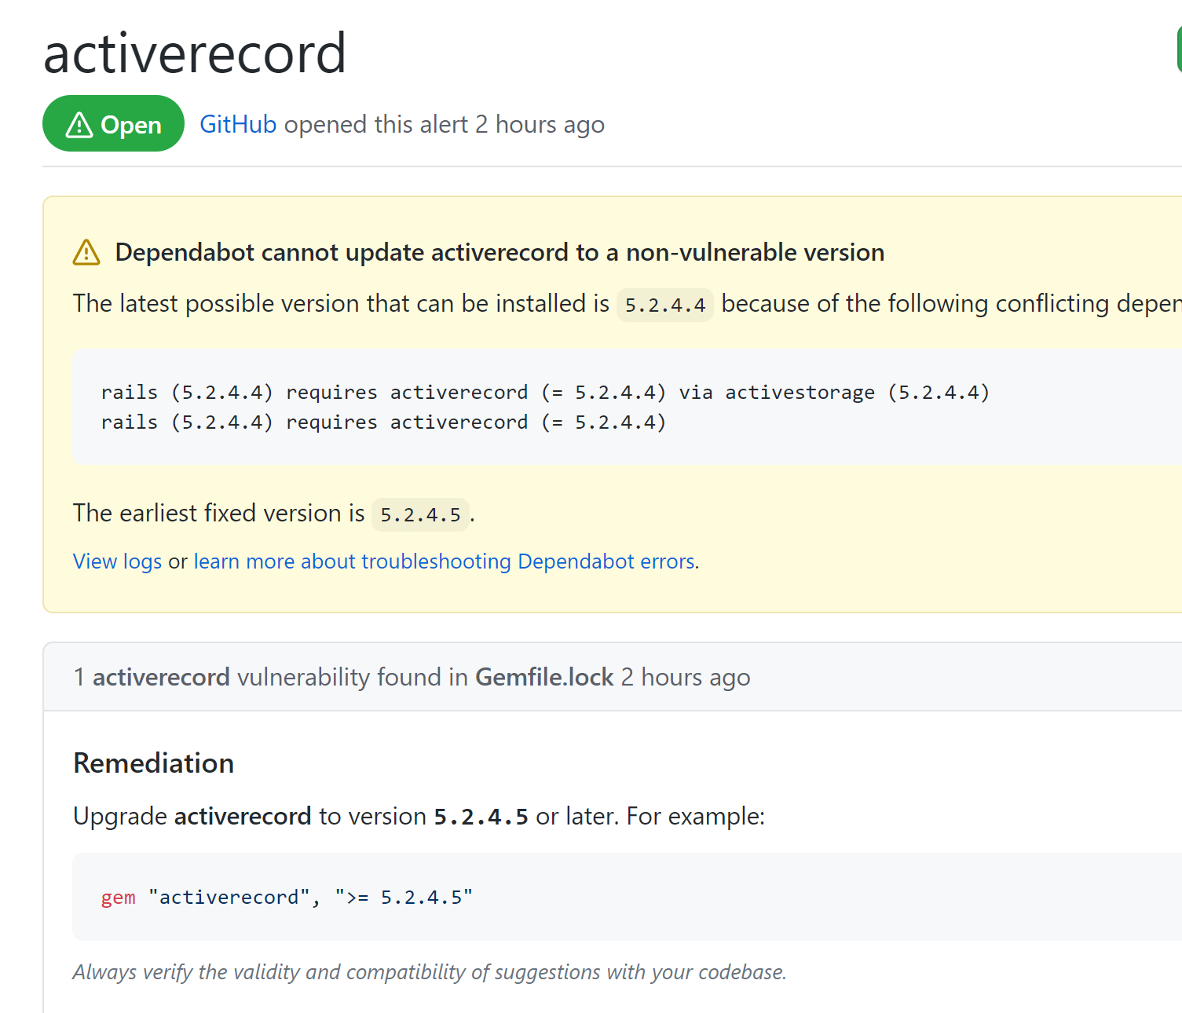Open the View logs link

pyautogui.click(x=116, y=561)
